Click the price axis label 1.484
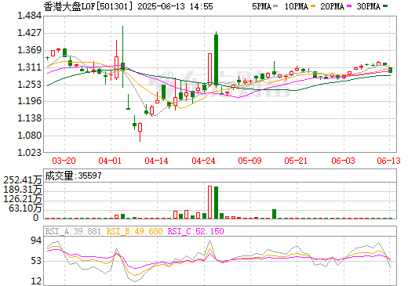 [29, 16]
